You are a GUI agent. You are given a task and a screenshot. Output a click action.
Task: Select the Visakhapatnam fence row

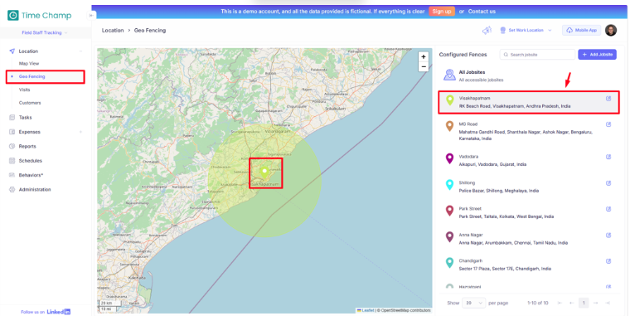tap(528, 102)
